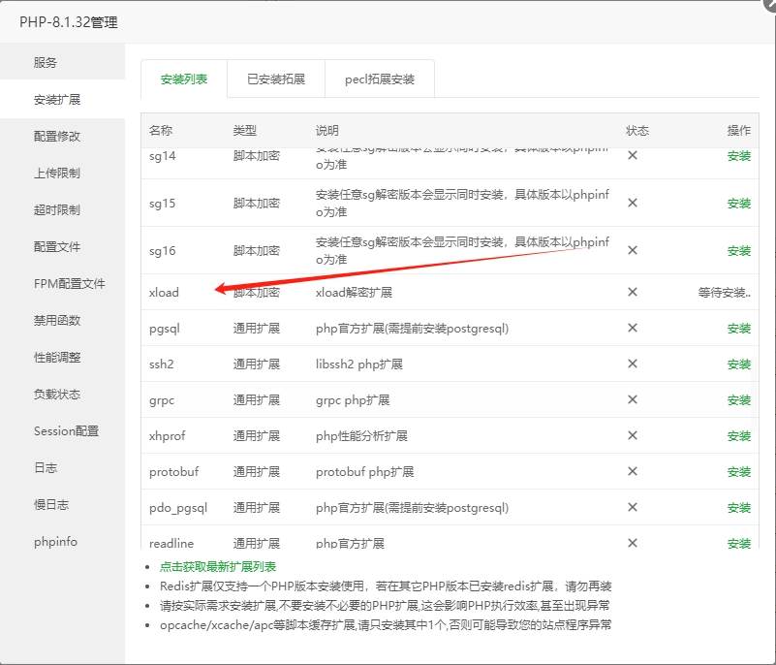The height and width of the screenshot is (665, 776).
Task: Install the pgsql extension via its 安装 link
Action: [739, 328]
